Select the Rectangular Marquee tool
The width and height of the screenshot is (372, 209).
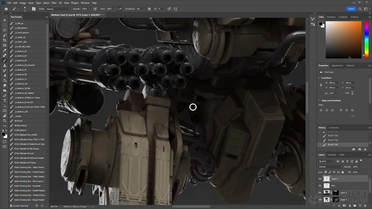click(5, 25)
